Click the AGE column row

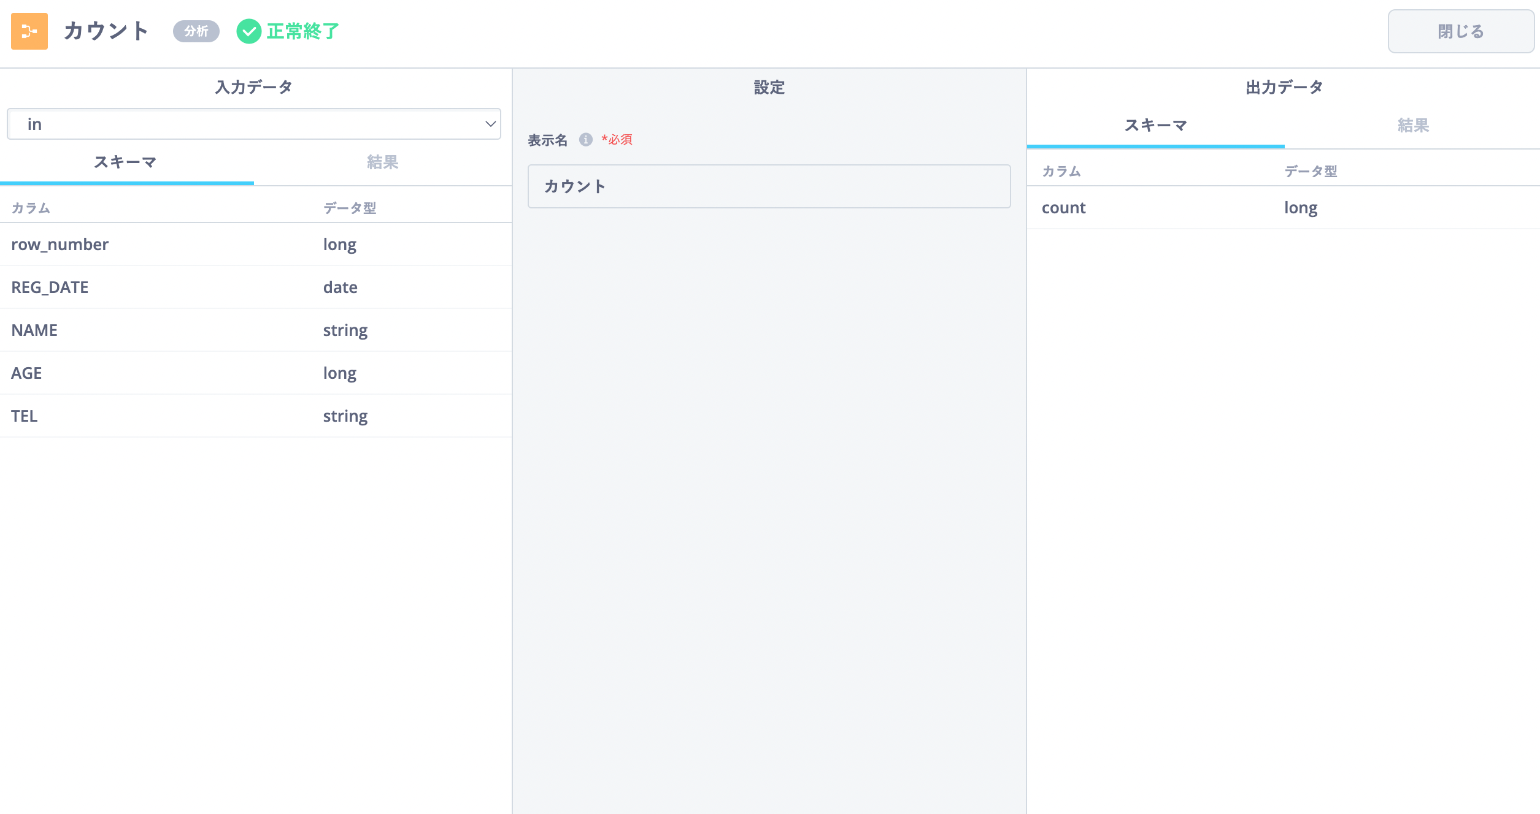coord(255,373)
